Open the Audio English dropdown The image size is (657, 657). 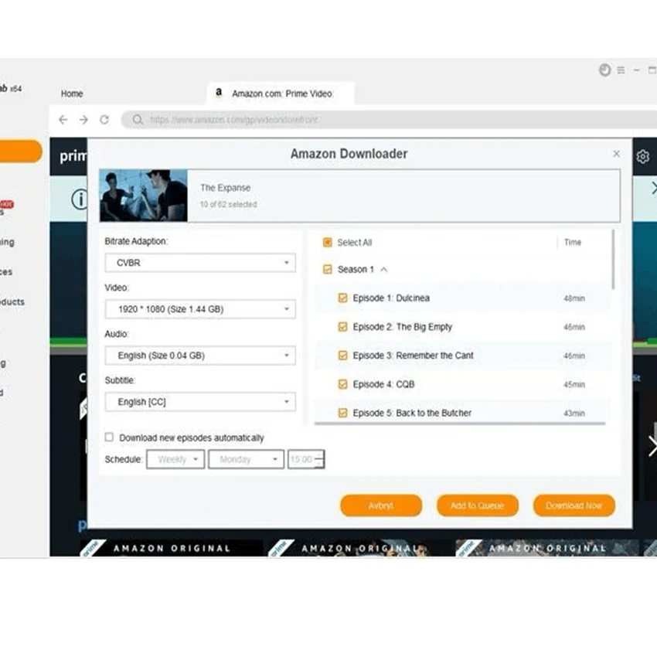click(200, 356)
